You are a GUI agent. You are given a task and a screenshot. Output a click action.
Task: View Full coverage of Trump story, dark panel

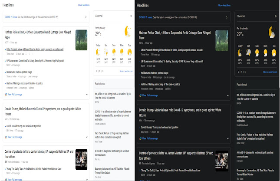pos(148,138)
